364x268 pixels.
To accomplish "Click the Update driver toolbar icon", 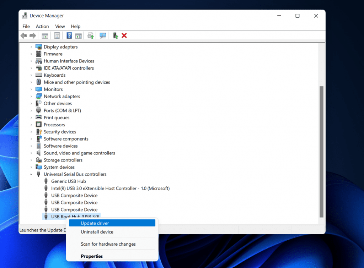I will (90, 35).
